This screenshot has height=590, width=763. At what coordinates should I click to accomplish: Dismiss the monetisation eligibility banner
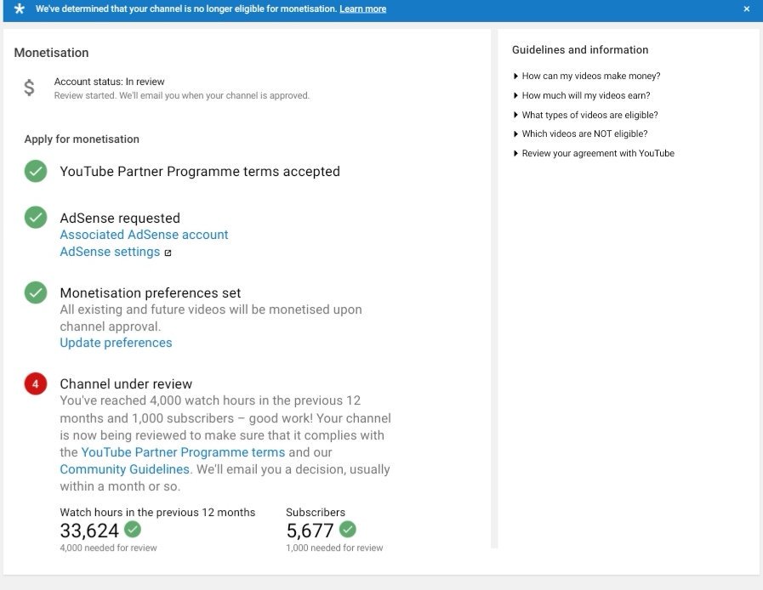[x=747, y=9]
